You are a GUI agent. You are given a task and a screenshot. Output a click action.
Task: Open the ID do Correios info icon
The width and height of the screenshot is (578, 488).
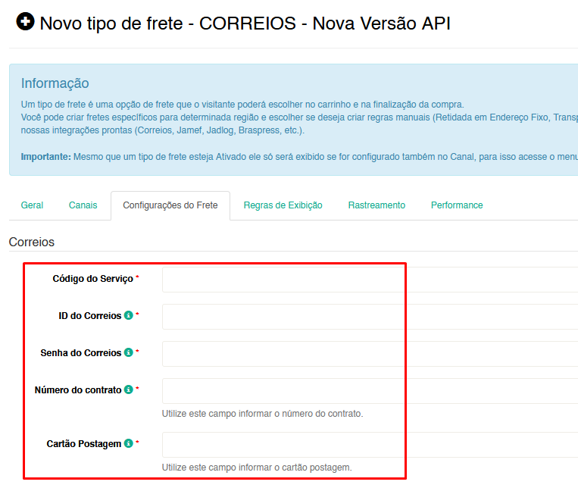(128, 315)
